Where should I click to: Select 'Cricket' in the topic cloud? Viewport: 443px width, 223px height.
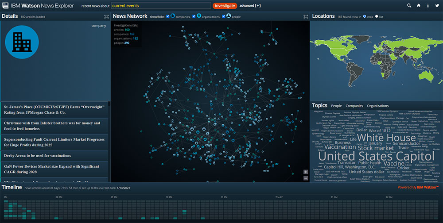(x=403, y=168)
